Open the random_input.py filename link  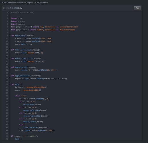[14, 8]
